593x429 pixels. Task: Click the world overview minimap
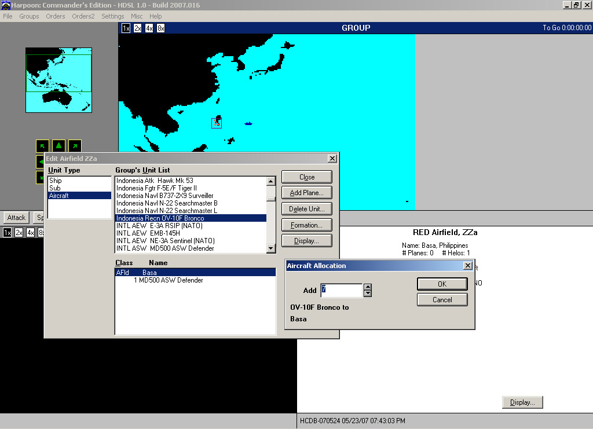(58, 80)
